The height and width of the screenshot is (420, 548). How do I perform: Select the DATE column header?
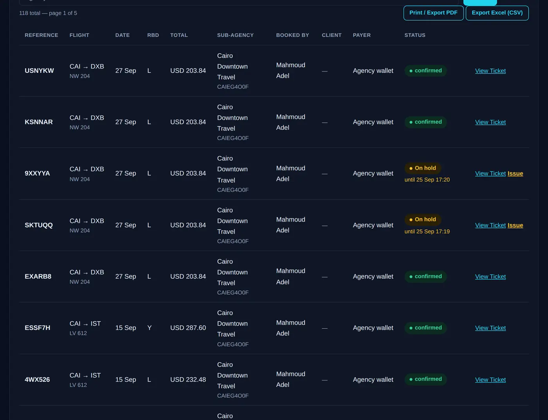click(123, 35)
